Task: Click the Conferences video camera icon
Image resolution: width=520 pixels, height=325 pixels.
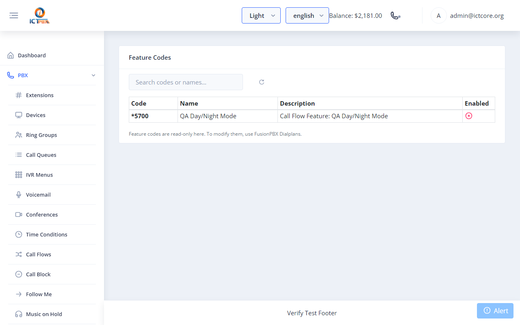Action: (x=19, y=214)
